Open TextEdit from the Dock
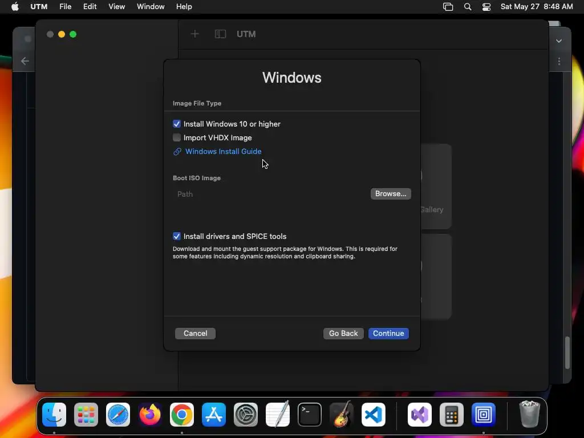This screenshot has width=584, height=438. coord(278,415)
